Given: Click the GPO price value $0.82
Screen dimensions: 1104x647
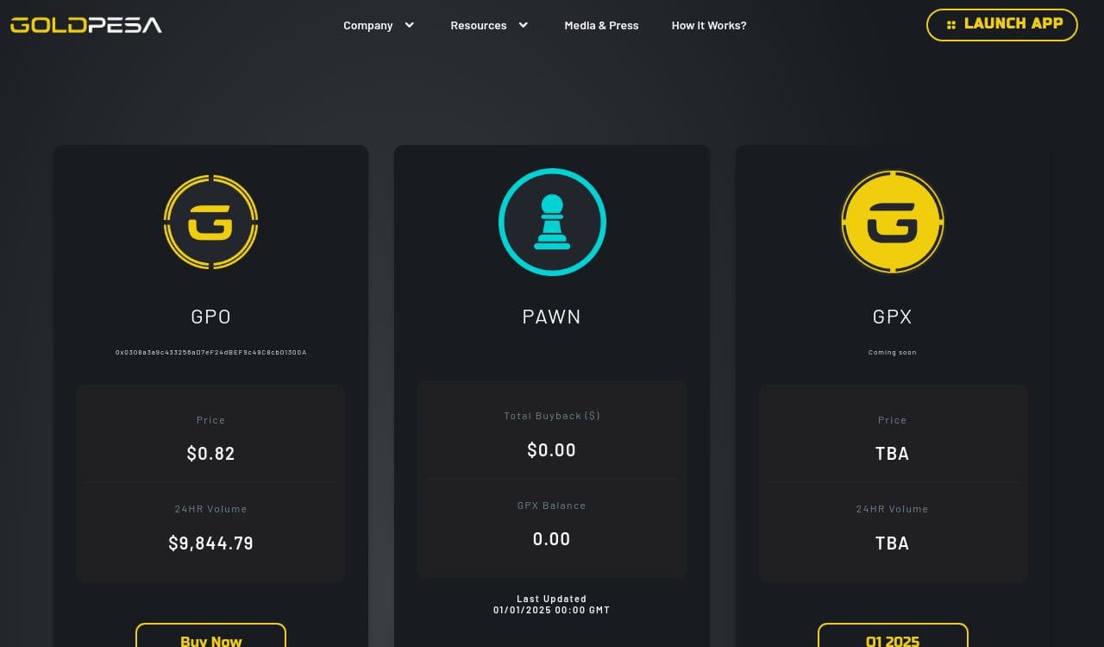Looking at the screenshot, I should pos(210,454).
